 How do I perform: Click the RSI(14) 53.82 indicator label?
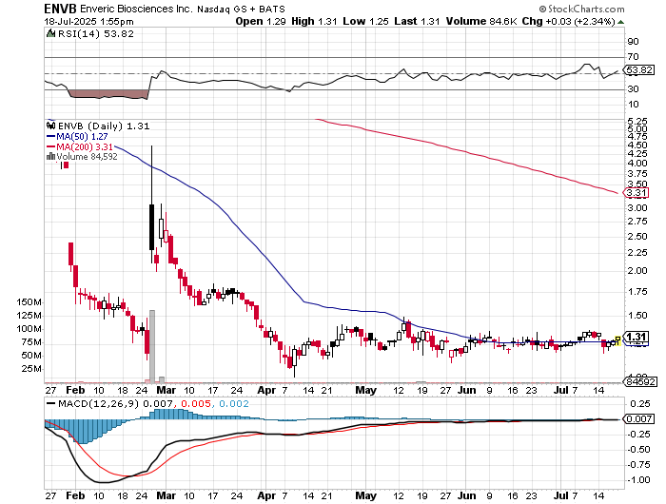point(95,33)
